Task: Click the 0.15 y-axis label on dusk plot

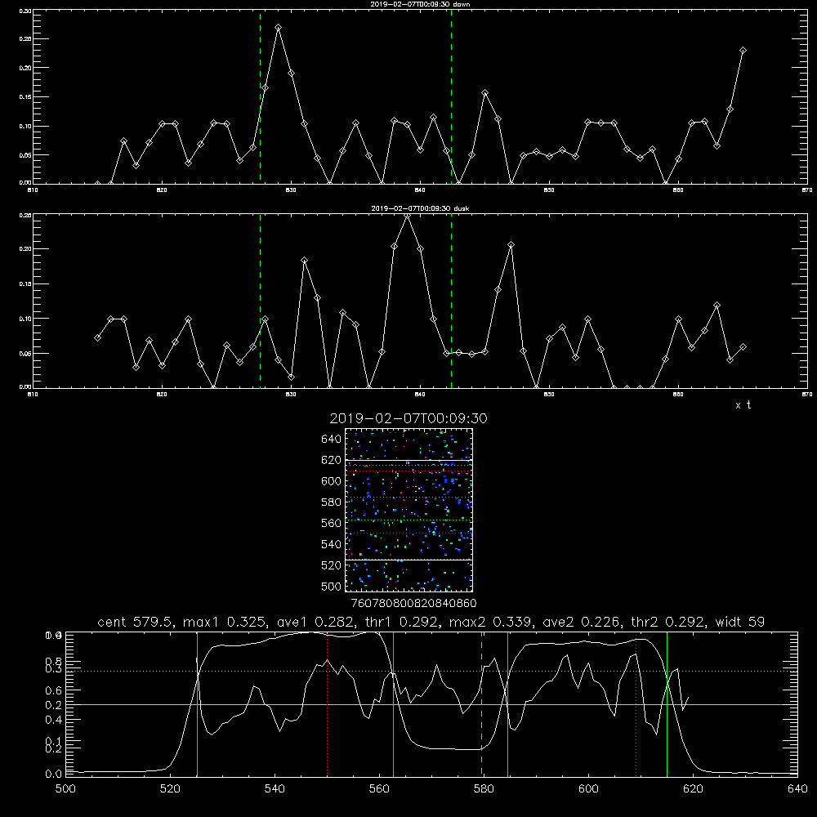Action: click(25, 284)
